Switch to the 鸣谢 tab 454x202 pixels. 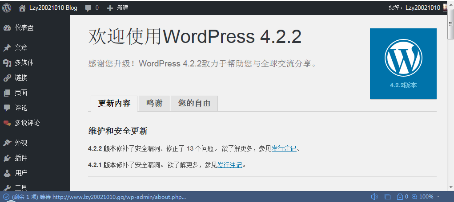pos(154,103)
